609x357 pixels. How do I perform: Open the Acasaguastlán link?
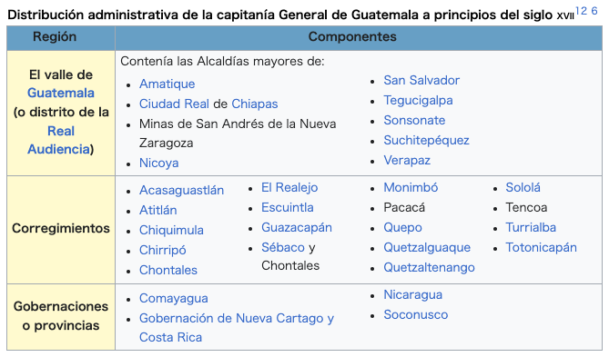click(x=181, y=191)
